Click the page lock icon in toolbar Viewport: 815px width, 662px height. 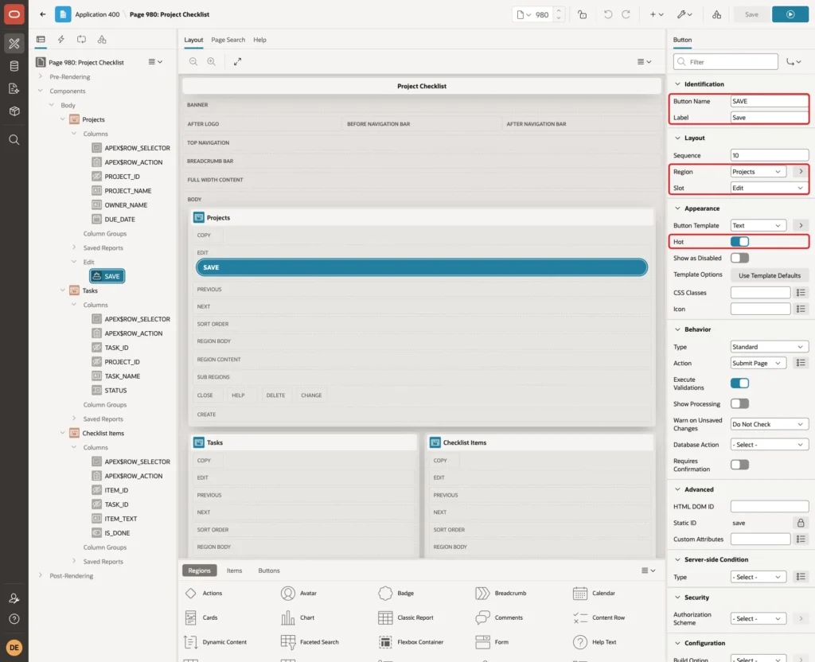(x=582, y=14)
